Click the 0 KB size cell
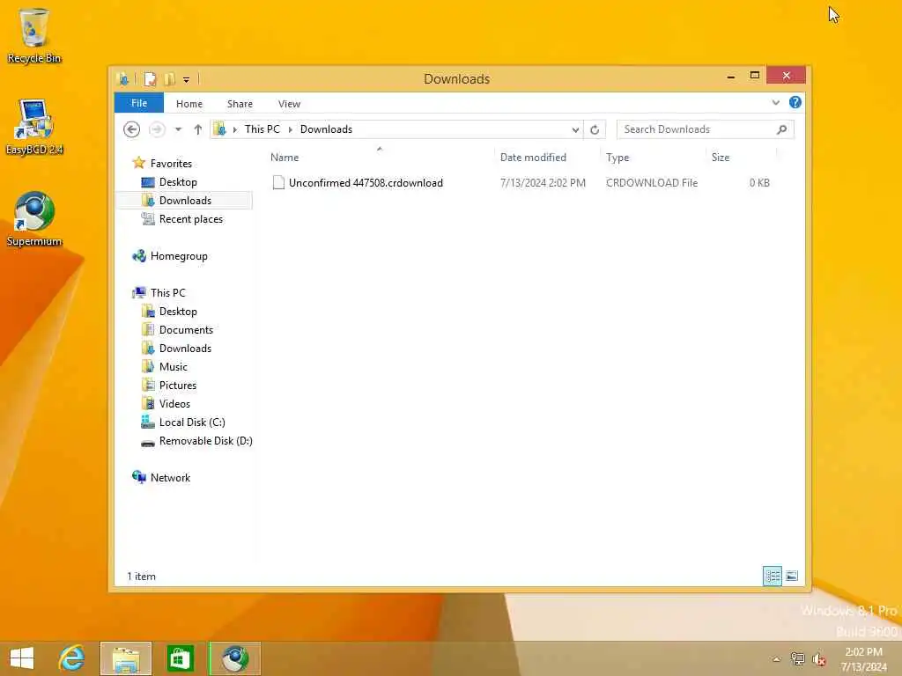Screen dimensions: 902x676 tap(759, 183)
